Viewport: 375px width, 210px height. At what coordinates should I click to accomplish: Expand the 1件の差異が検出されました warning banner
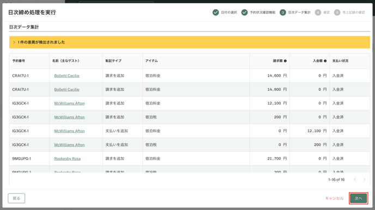point(190,42)
